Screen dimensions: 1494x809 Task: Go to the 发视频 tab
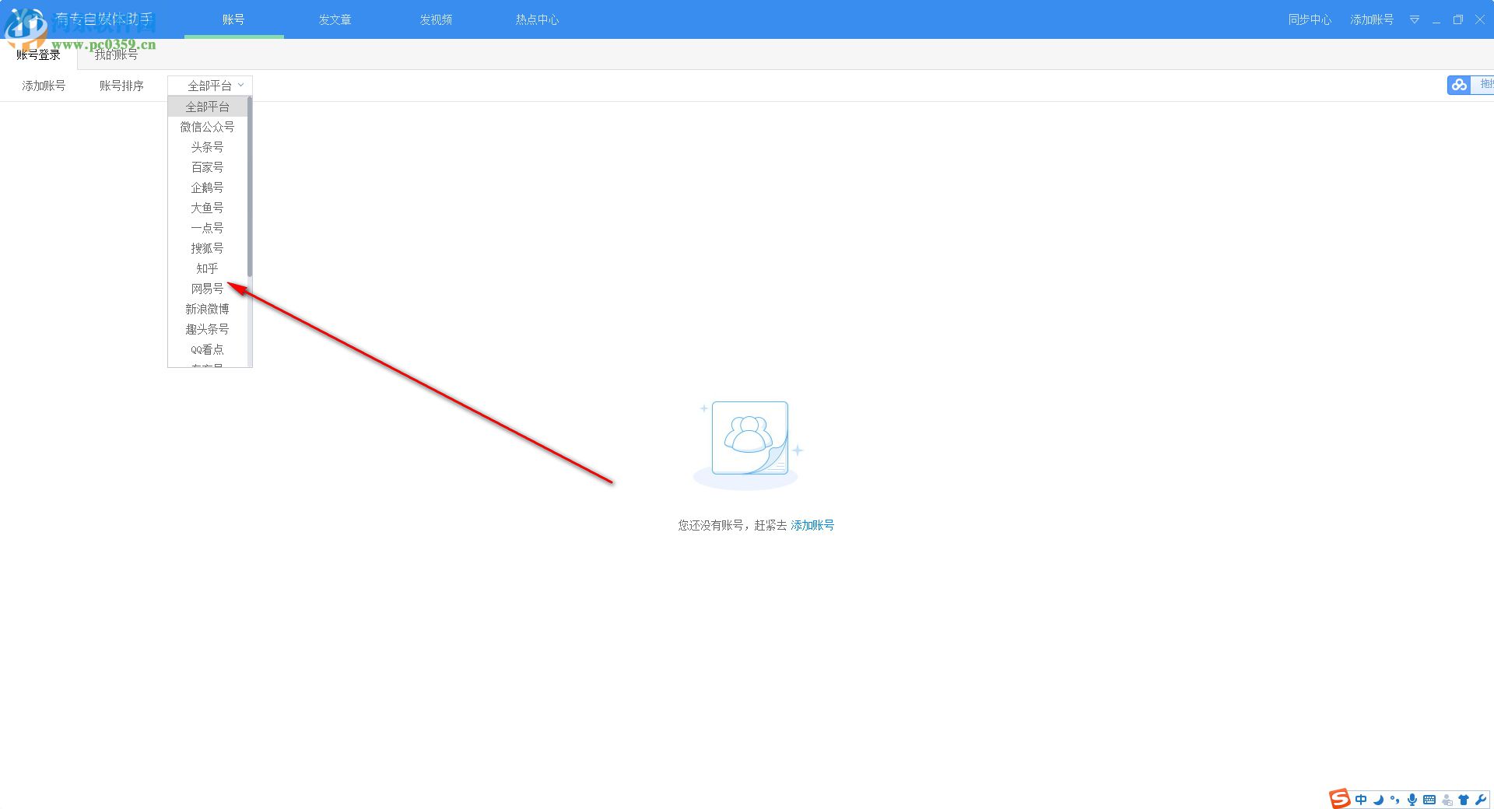pos(436,19)
